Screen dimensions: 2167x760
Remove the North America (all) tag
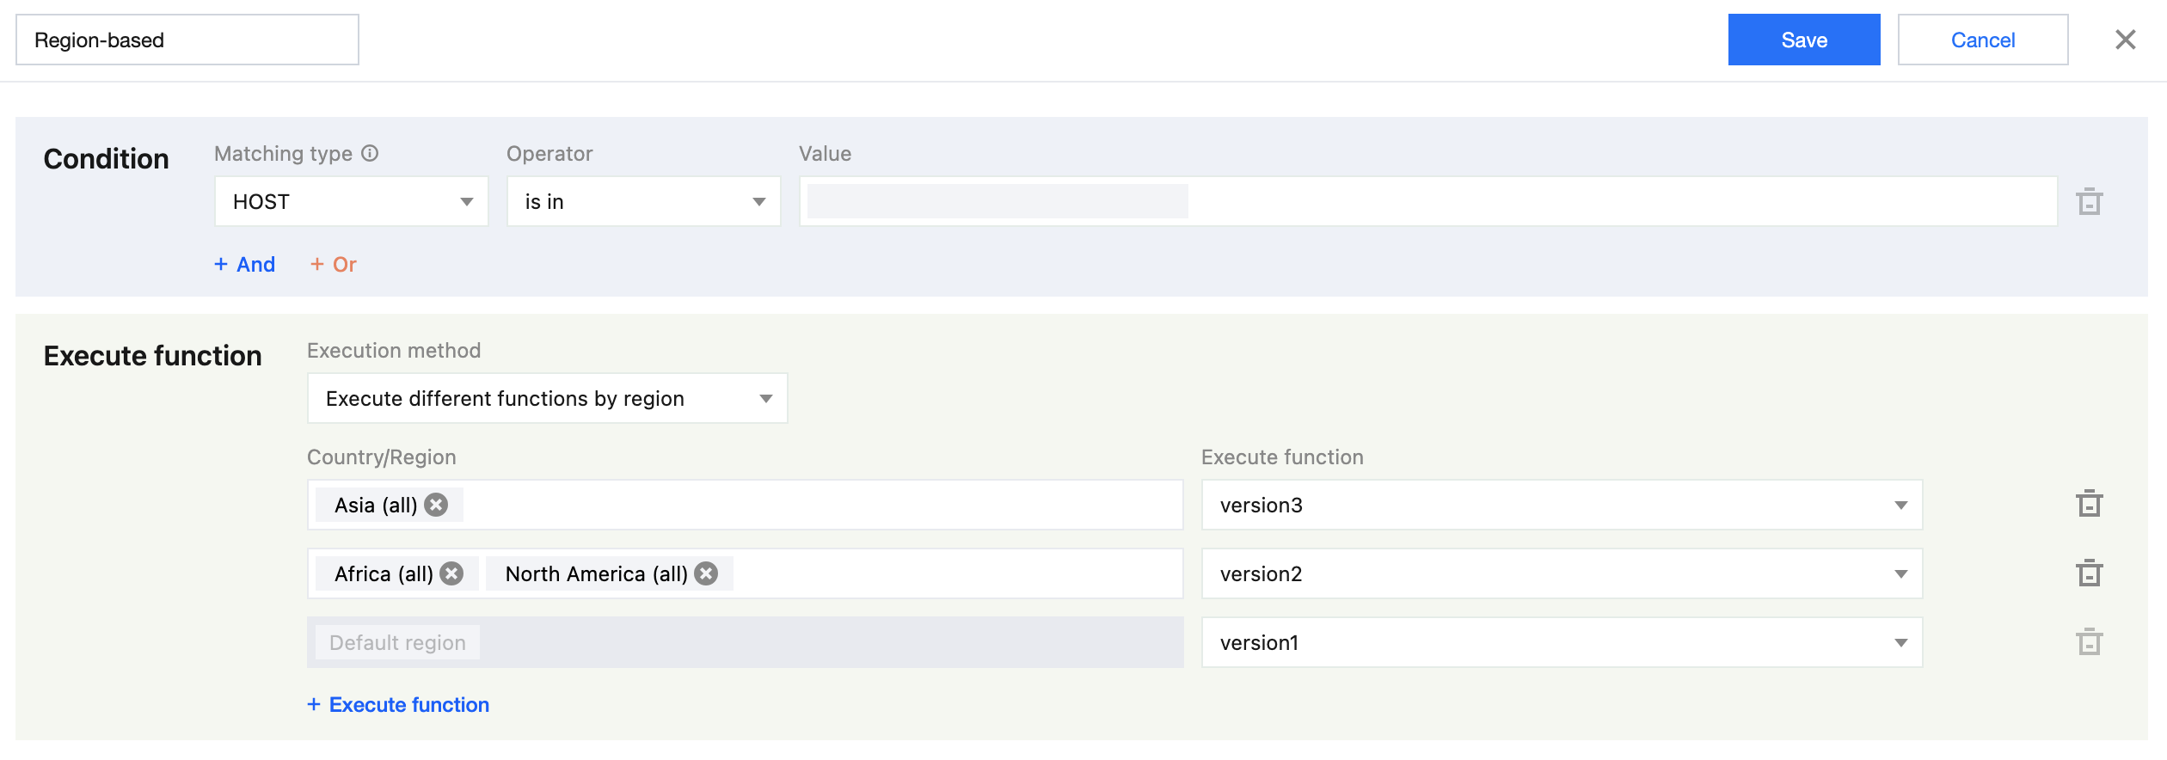(706, 573)
